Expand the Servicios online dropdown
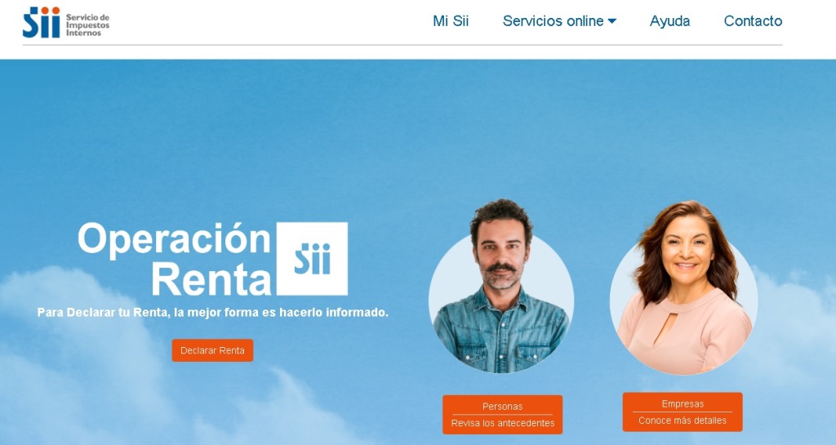This screenshot has width=836, height=445. coord(559,21)
